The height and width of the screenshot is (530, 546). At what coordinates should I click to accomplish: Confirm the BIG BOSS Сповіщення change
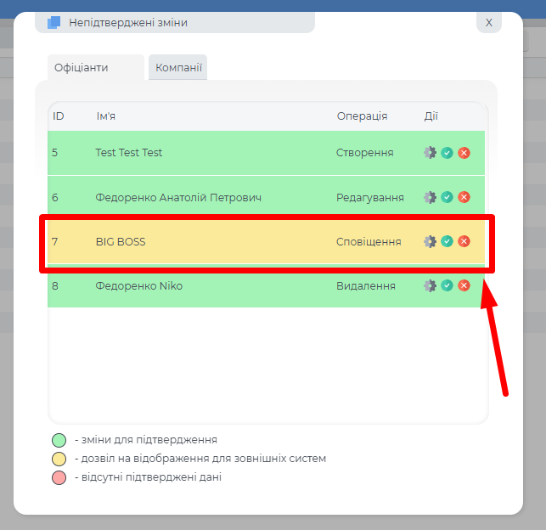[447, 241]
